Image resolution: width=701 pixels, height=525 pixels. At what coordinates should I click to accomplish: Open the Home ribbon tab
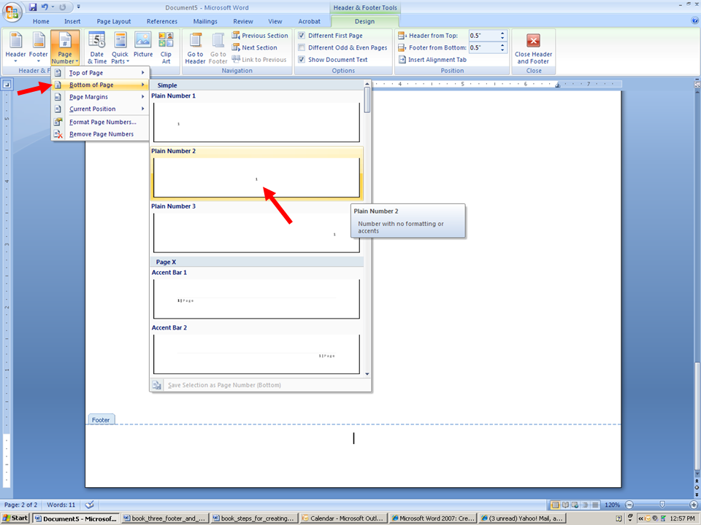tap(41, 21)
